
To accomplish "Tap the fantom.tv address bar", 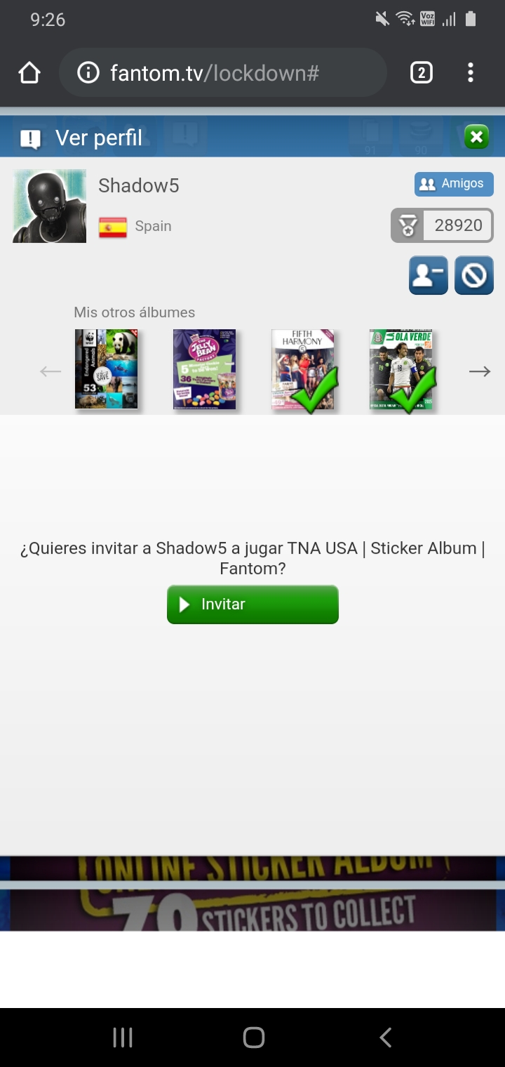I will point(223,72).
